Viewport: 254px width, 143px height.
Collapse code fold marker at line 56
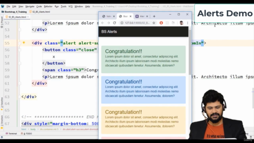tap(19, 50)
